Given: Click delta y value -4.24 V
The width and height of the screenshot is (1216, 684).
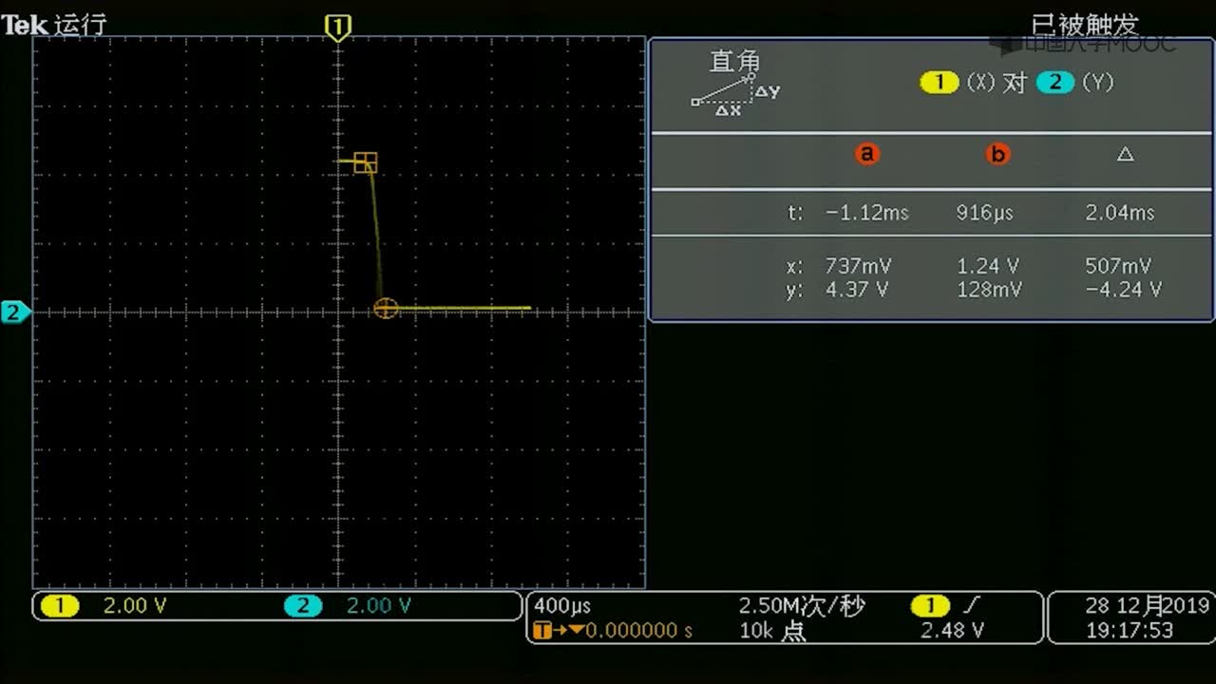Looking at the screenshot, I should tap(1123, 290).
